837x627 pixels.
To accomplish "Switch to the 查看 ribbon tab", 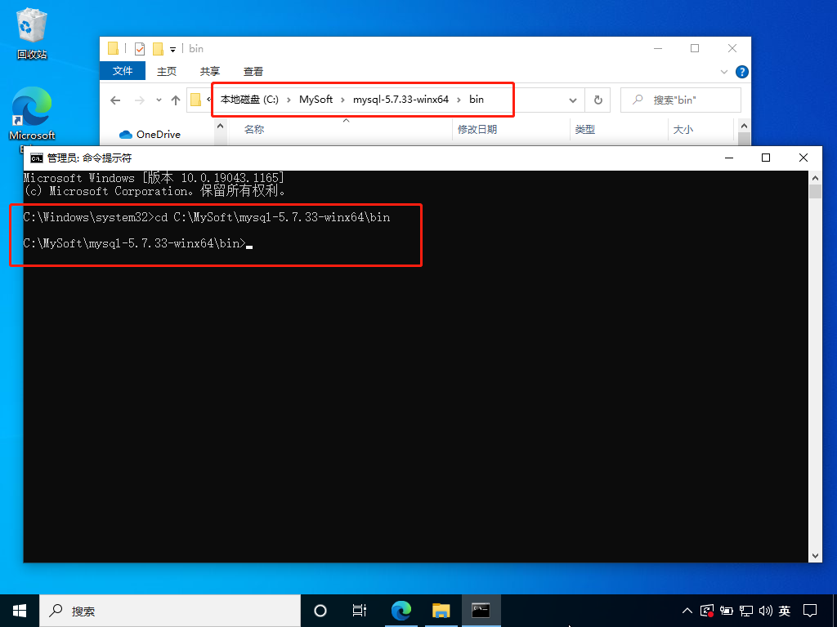I will 253,71.
